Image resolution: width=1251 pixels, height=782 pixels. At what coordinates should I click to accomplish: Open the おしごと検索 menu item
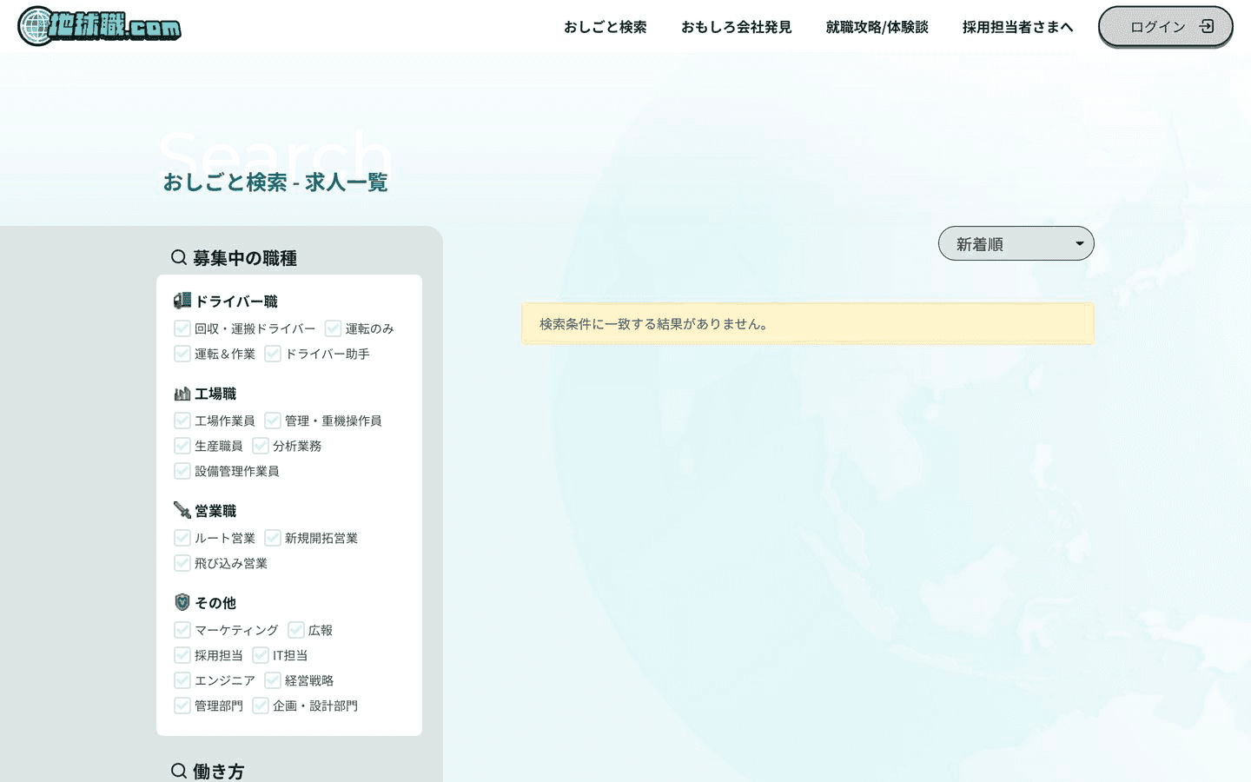(606, 27)
